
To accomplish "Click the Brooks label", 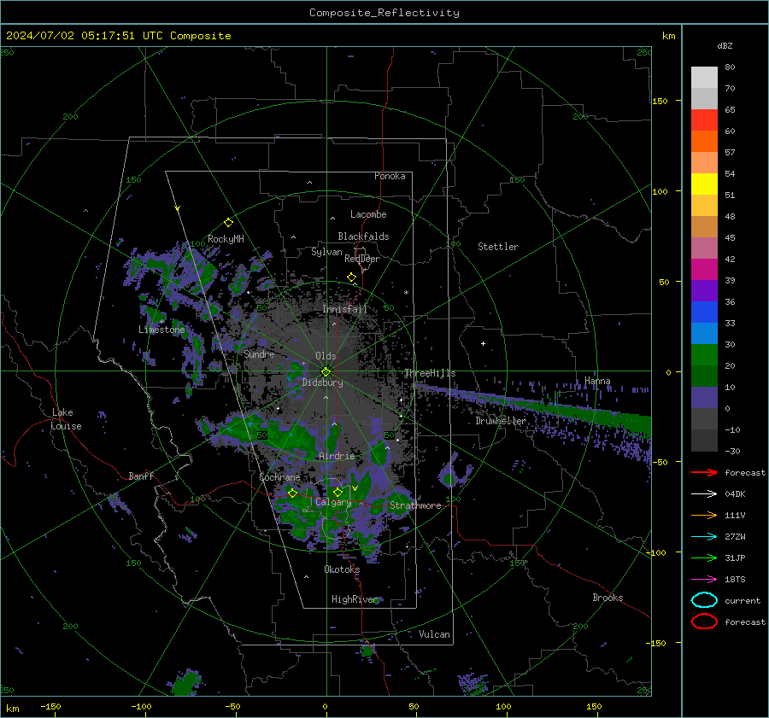I will pos(608,598).
